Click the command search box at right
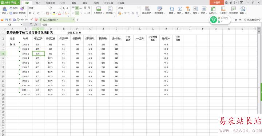 252,20
